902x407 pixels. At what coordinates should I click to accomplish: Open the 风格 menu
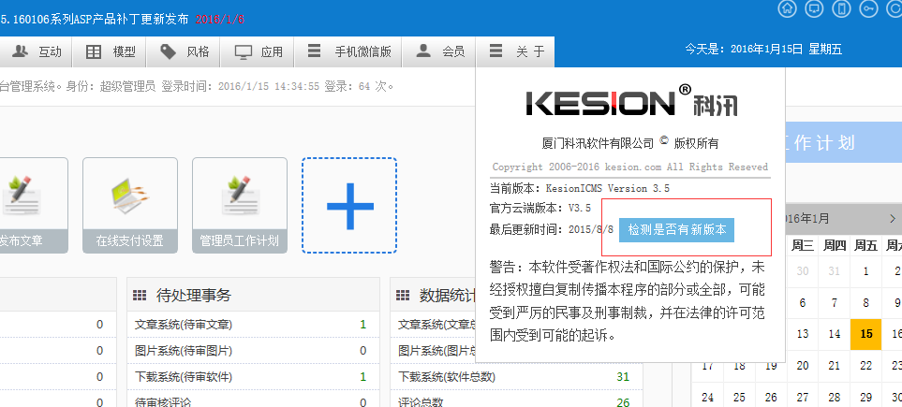(x=185, y=52)
